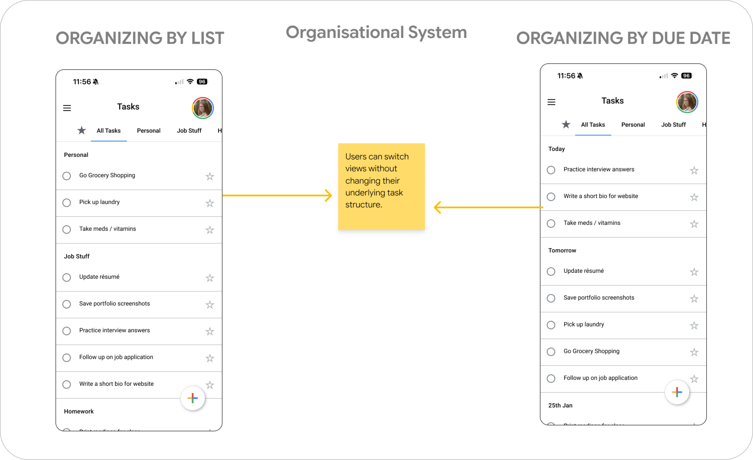Screen dimensions: 753x460
Task: Complete Pick up laundry in right phone
Action: pyautogui.click(x=551, y=325)
